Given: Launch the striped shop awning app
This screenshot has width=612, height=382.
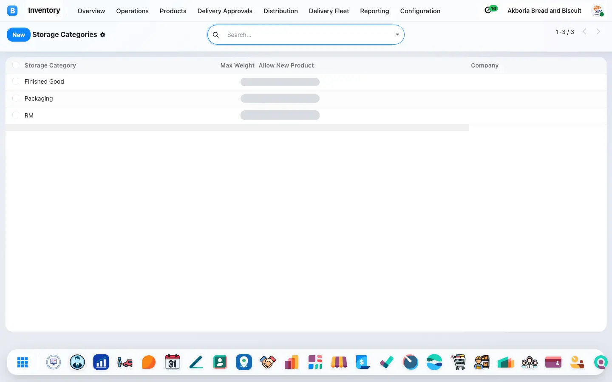Looking at the screenshot, I should 339,362.
